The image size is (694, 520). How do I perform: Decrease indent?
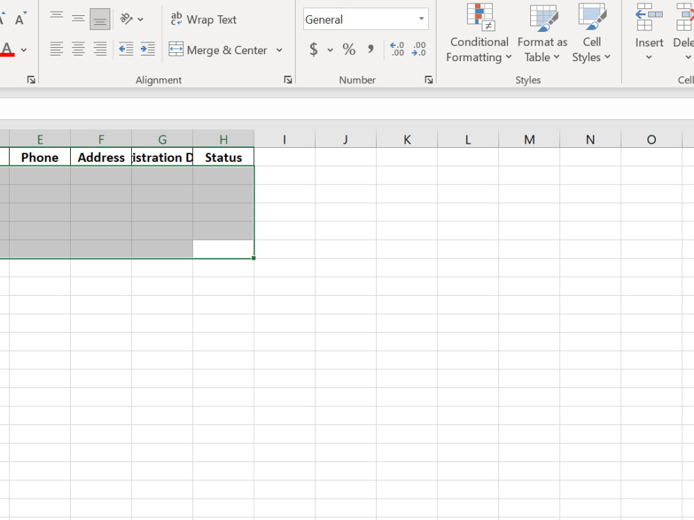point(126,49)
